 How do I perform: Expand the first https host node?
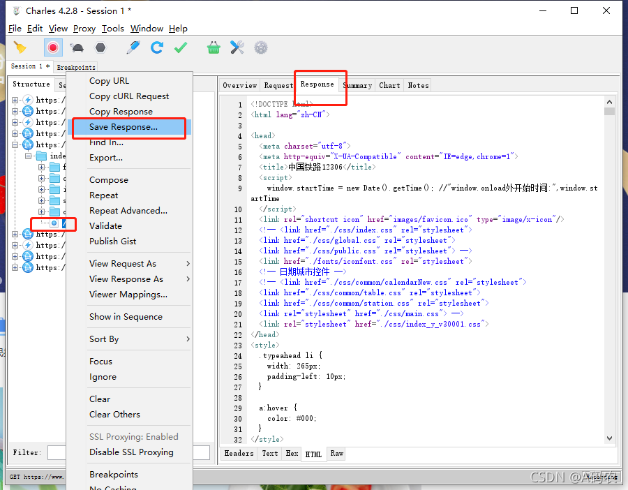(x=15, y=100)
